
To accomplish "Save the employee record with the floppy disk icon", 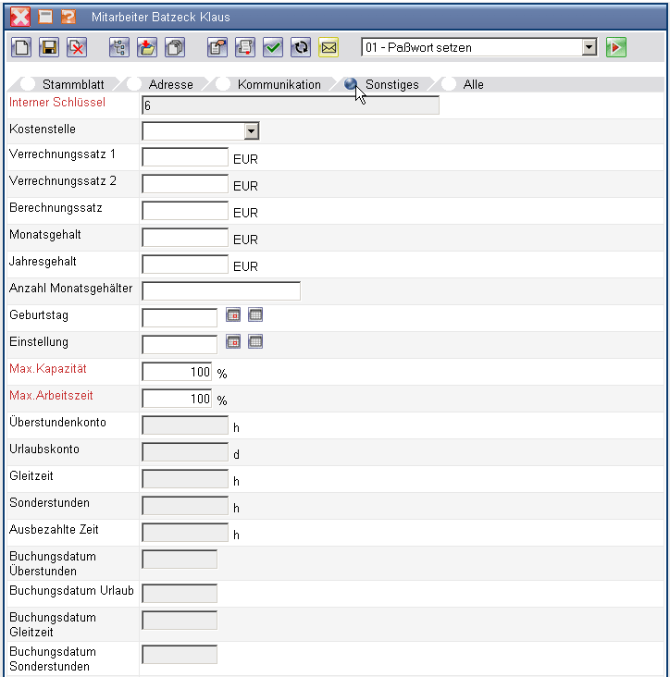I will pyautogui.click(x=48, y=47).
